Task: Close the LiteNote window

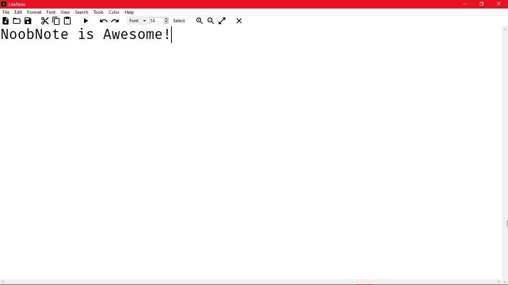Action: (499, 4)
